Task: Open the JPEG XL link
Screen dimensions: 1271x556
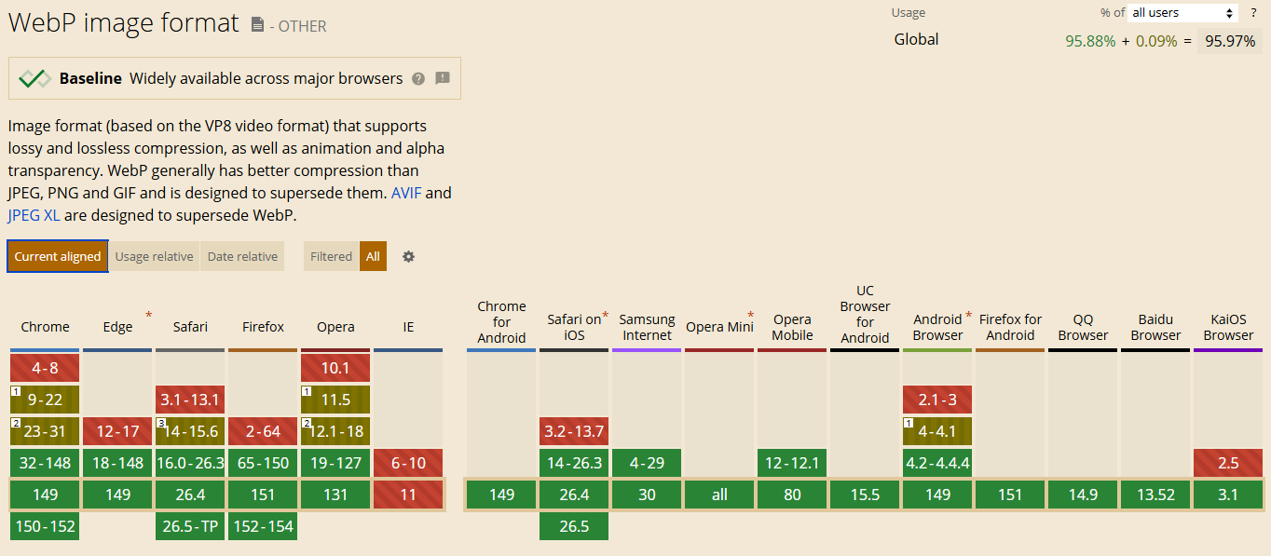Action: pyautogui.click(x=34, y=216)
